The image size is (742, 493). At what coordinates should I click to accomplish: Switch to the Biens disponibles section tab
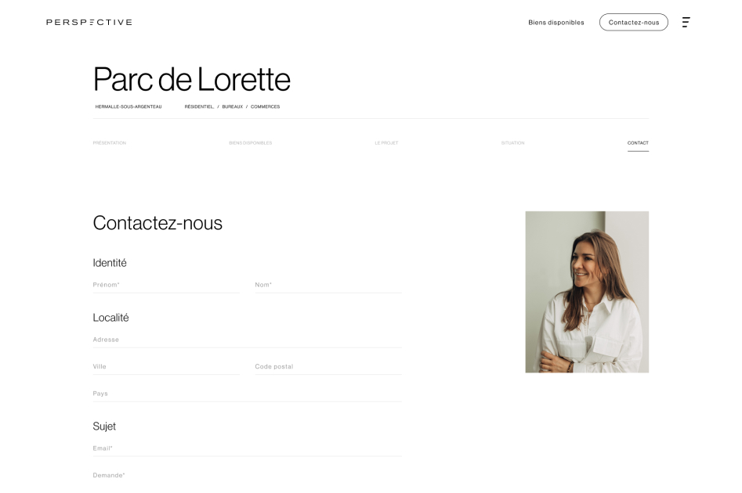click(x=250, y=142)
